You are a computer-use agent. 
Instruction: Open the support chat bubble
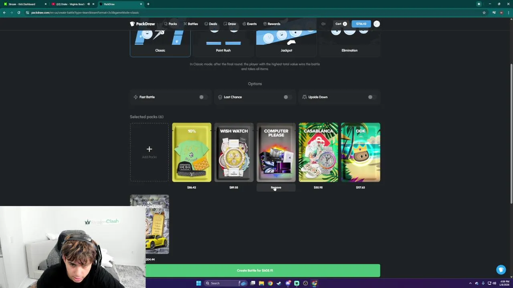(x=501, y=270)
